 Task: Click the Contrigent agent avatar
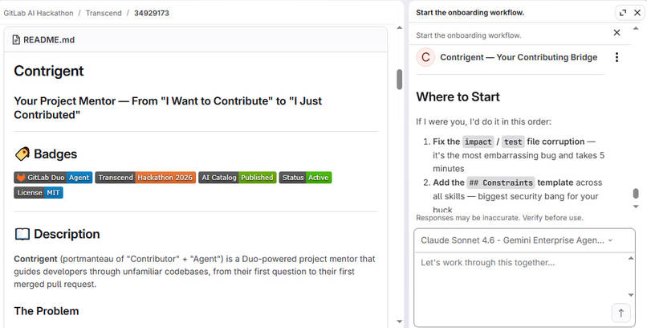425,57
